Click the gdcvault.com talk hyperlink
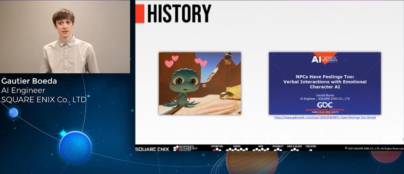 [x=325, y=118]
